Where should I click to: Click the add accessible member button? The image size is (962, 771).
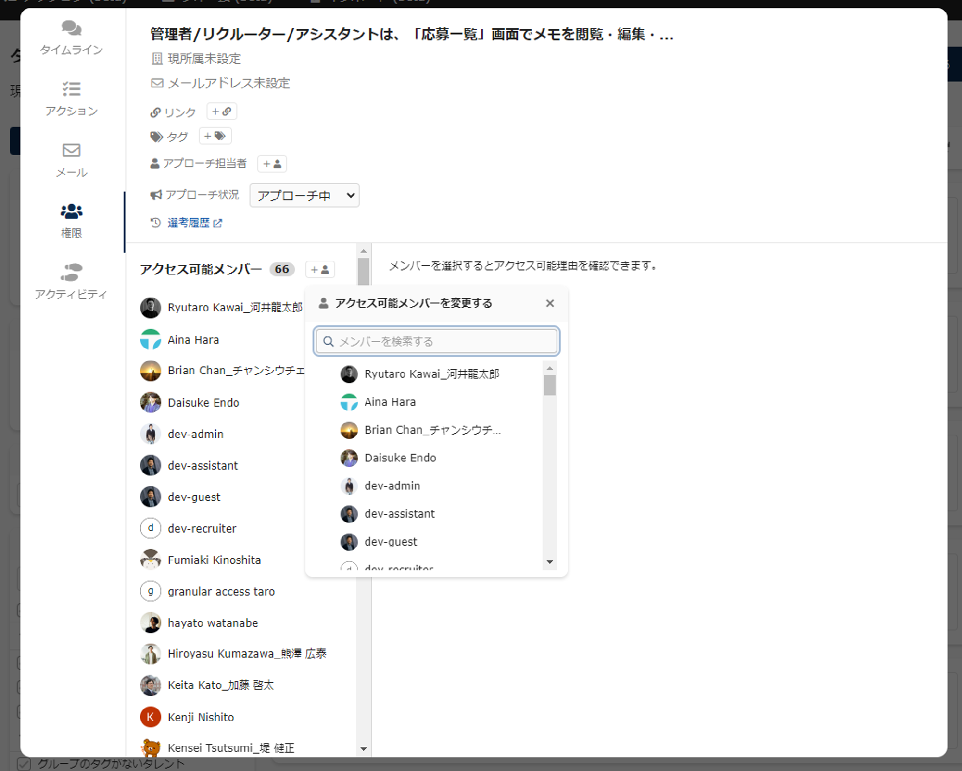[320, 270]
